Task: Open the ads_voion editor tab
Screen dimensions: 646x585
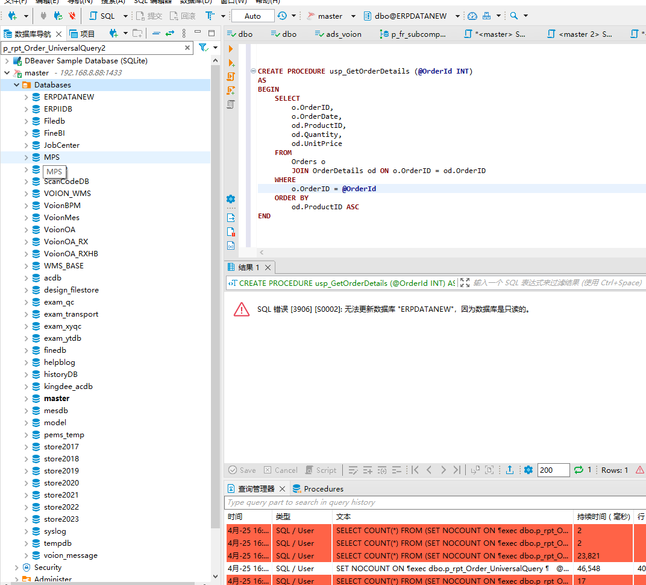Action: tap(338, 34)
